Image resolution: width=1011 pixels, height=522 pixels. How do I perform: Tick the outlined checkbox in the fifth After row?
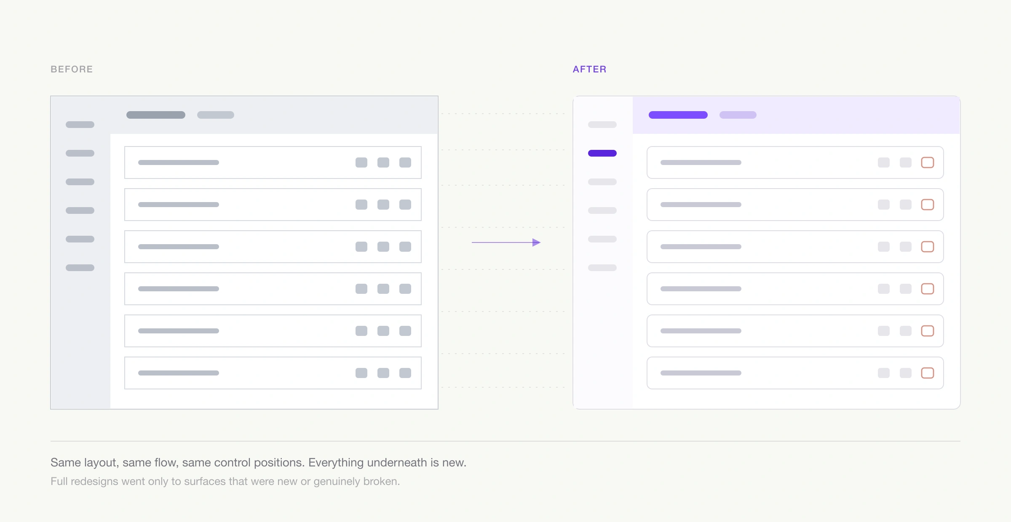pyautogui.click(x=928, y=331)
